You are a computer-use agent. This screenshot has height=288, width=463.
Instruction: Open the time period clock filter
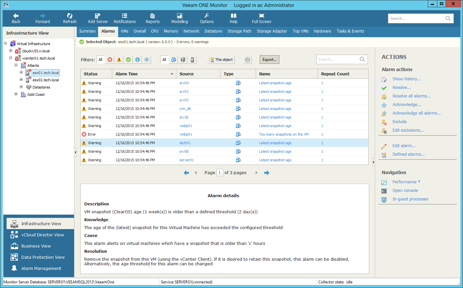coord(247,60)
